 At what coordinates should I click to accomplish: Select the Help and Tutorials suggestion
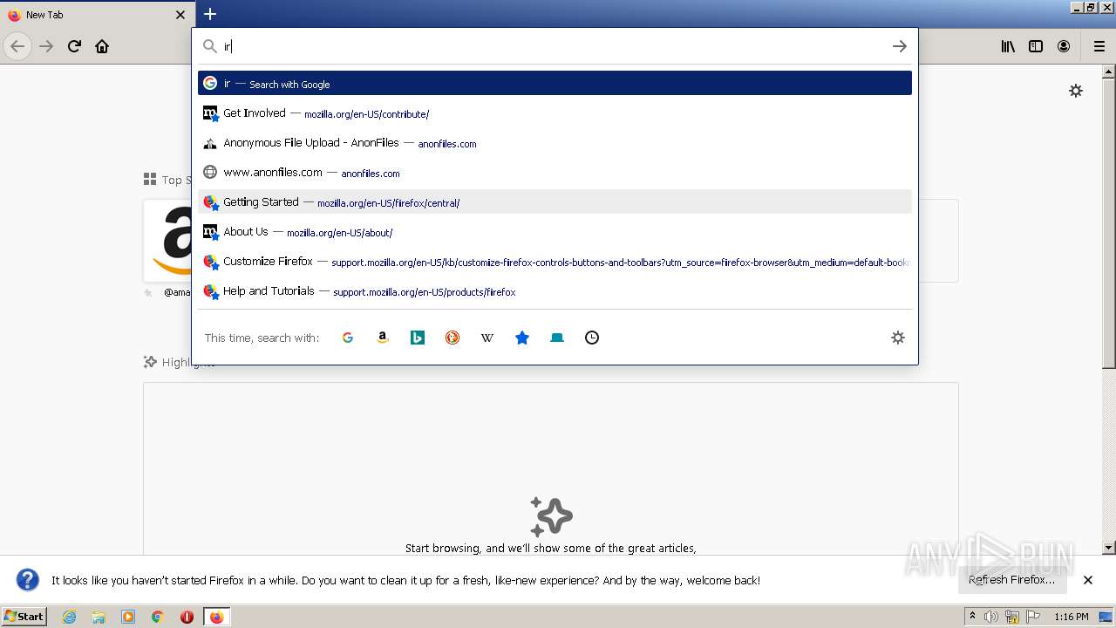pyautogui.click(x=555, y=291)
